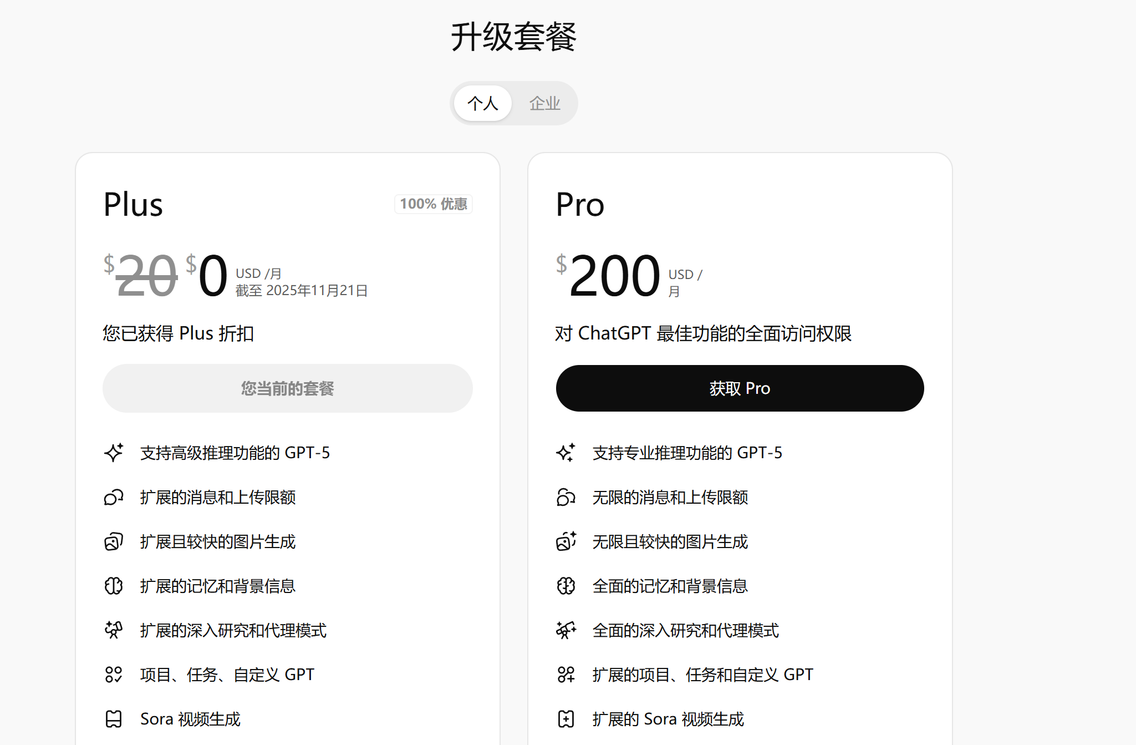
Task: Click brain memory icon in Plus plan
Action: (x=114, y=586)
